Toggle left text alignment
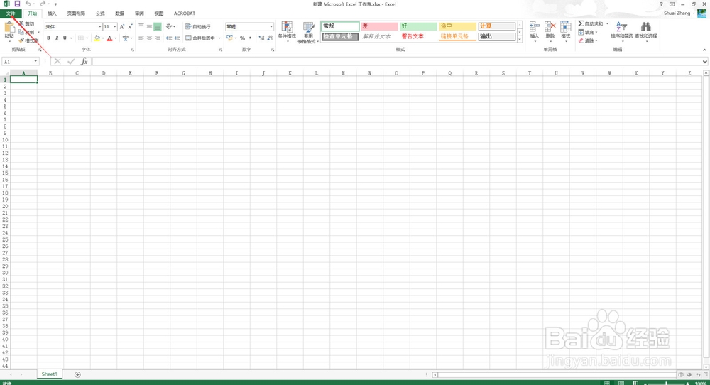710x385 pixels. [141, 38]
